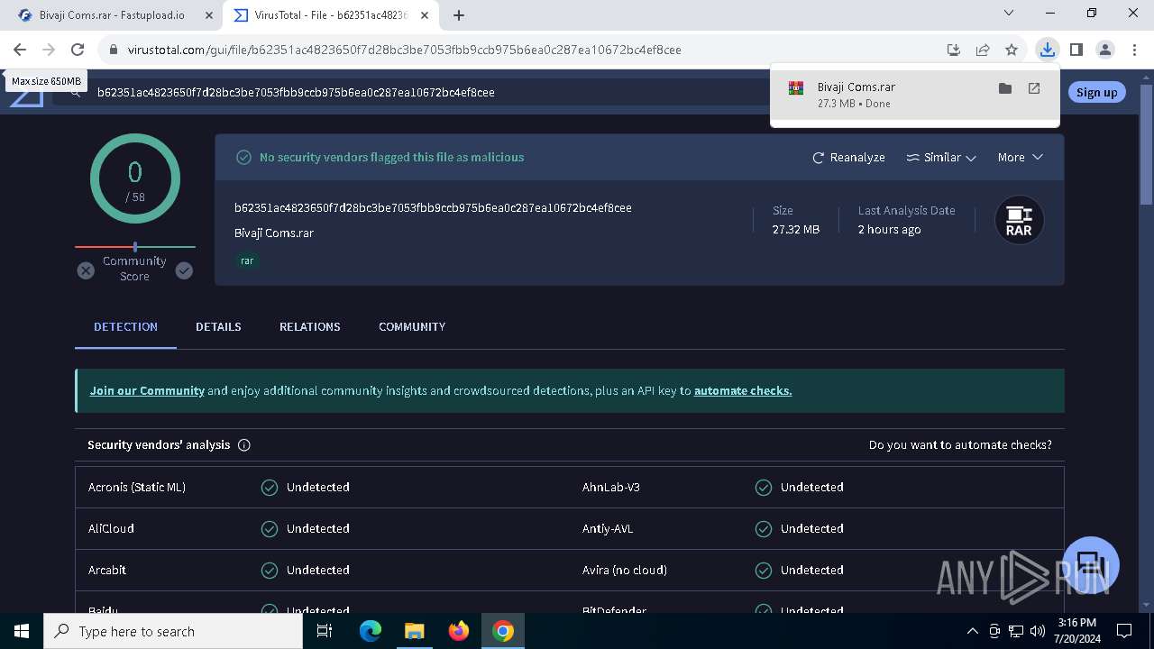Click the Reanalyze button

pyautogui.click(x=848, y=157)
